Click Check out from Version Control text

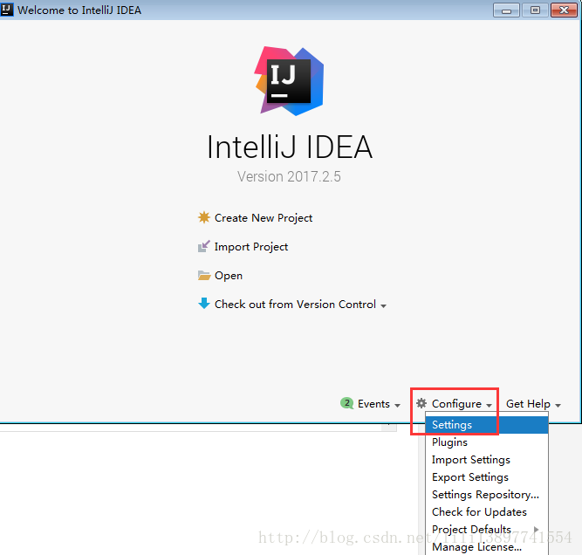tap(295, 305)
